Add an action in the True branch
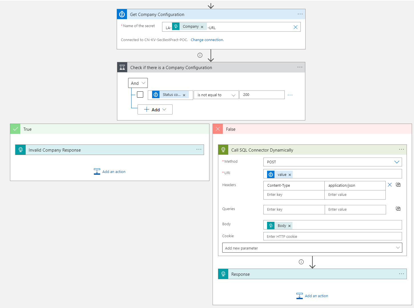The image size is (414, 308). pos(110,172)
